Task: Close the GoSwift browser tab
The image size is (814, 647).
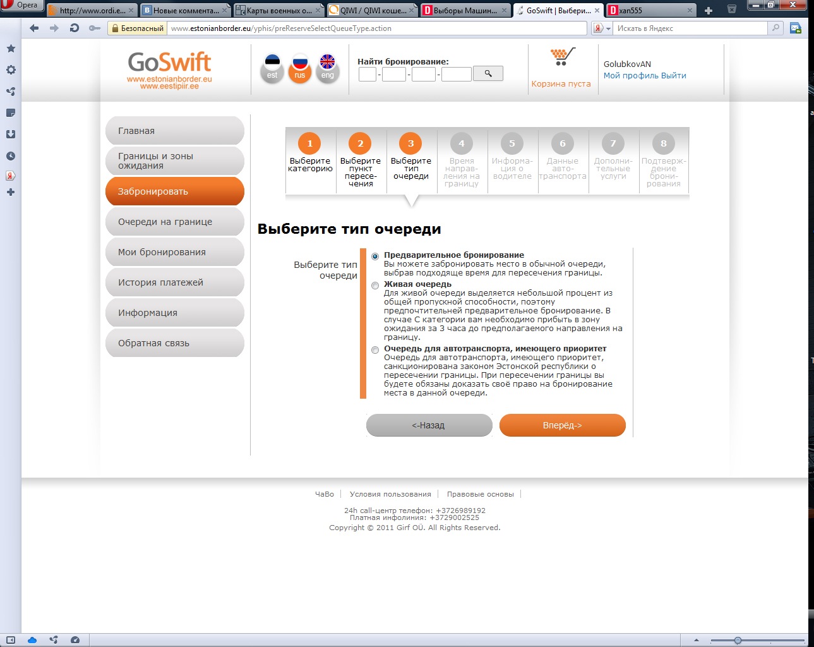Action: coord(597,11)
